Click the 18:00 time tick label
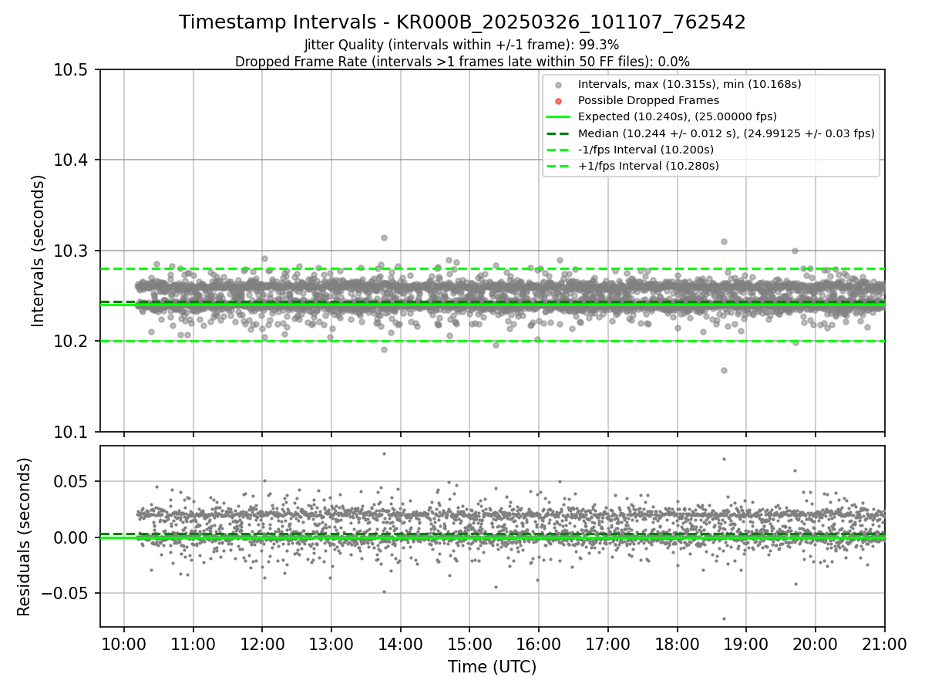The height and width of the screenshot is (694, 925). [678, 643]
